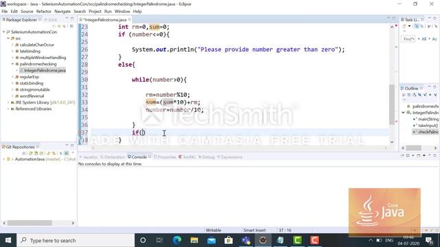Open Microsoft Edge from the taskbar
This screenshot has width=440, height=247.
(177, 240)
